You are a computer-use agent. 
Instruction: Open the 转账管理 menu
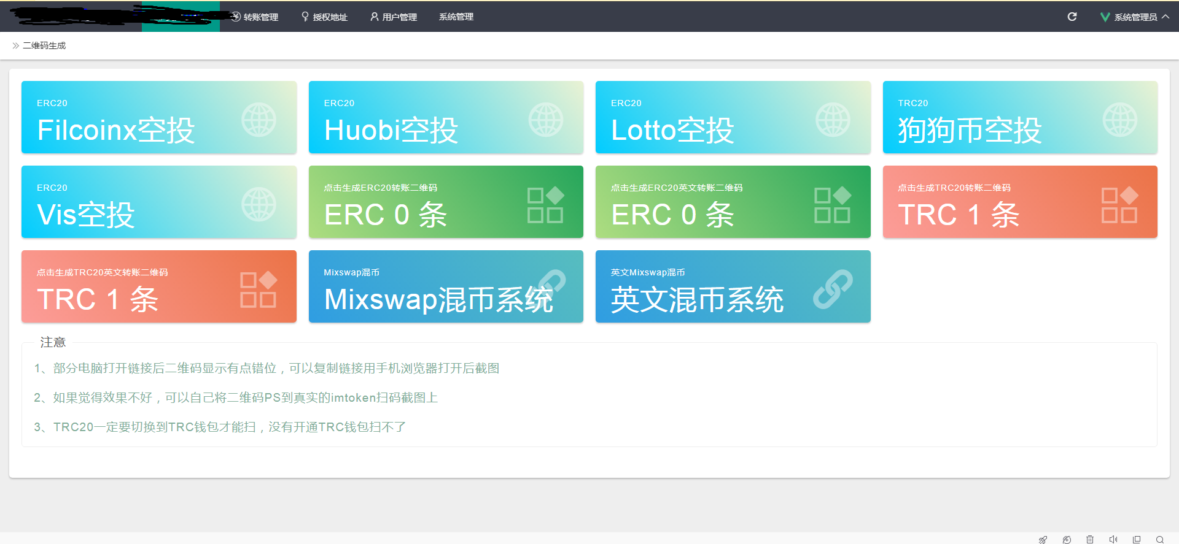click(255, 17)
